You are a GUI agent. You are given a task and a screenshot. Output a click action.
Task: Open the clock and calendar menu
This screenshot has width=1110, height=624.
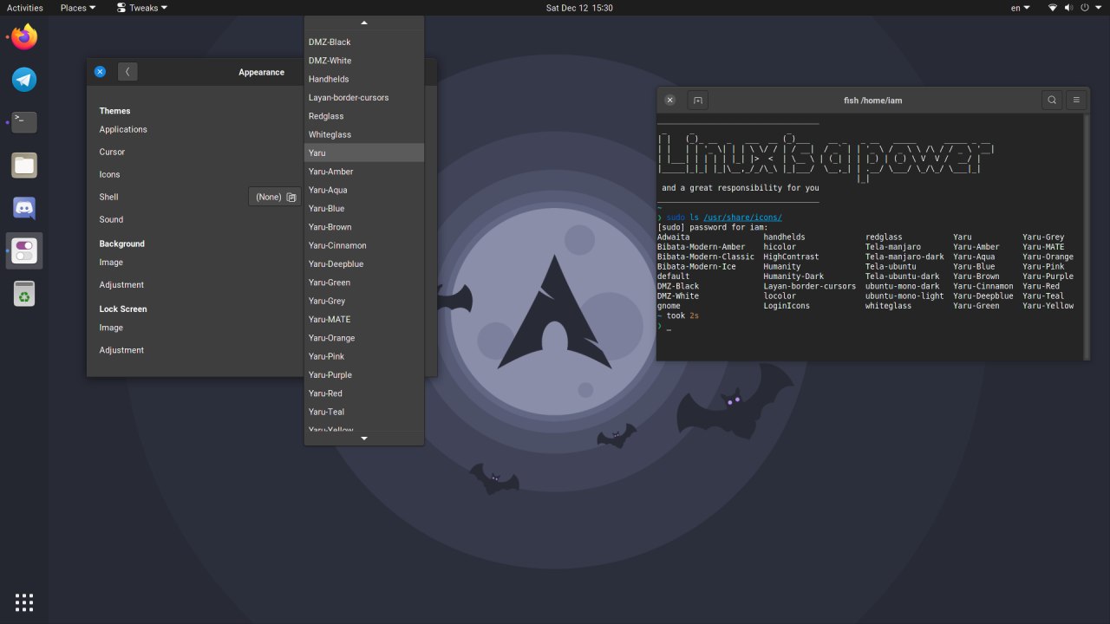[579, 8]
